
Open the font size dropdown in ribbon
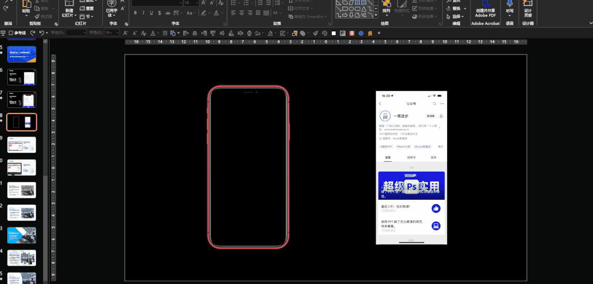coord(196,3)
